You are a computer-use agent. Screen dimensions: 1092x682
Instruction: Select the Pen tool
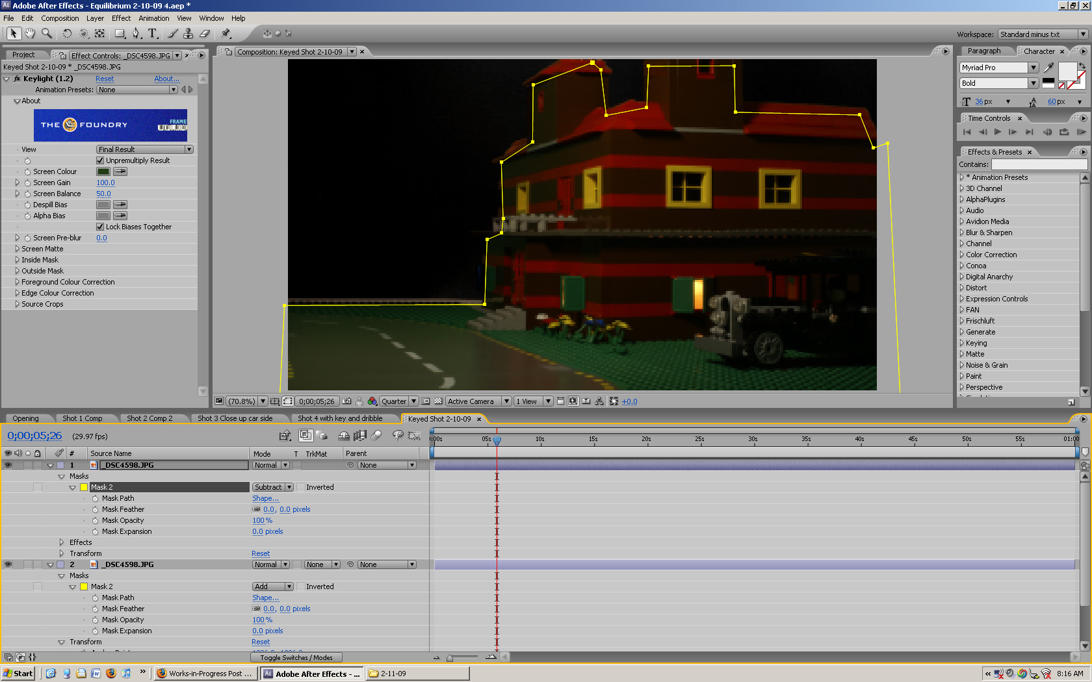[x=136, y=33]
